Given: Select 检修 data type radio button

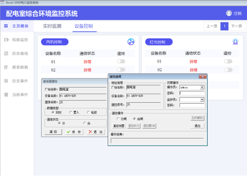Looking at the screenshot, I should coord(88,112).
